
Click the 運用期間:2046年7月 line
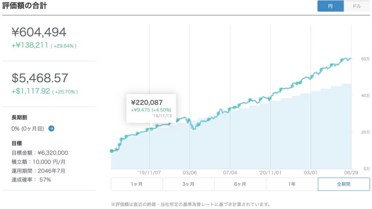pos(38,171)
